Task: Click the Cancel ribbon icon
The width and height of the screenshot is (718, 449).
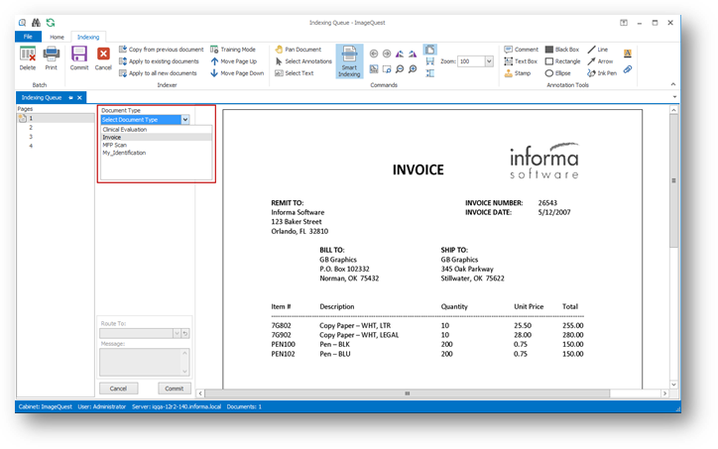Action: coord(103,58)
